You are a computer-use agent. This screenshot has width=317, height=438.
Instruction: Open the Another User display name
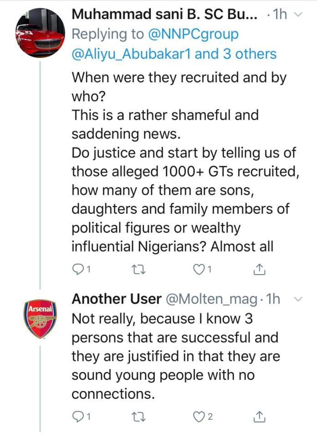116,299
